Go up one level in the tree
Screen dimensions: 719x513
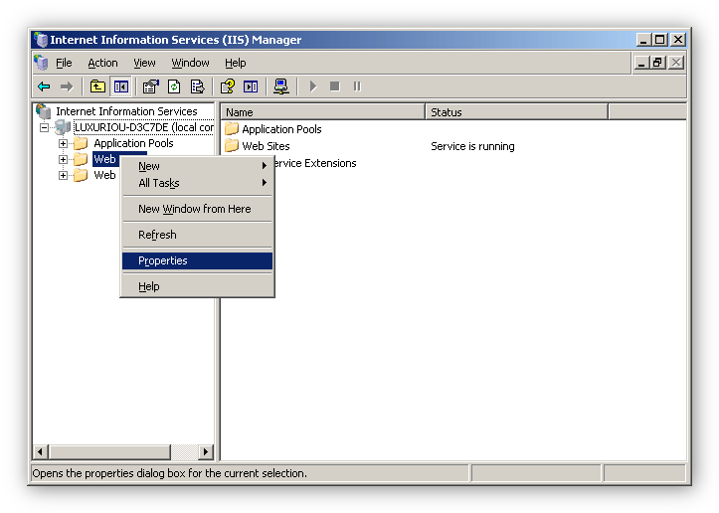coord(97,86)
